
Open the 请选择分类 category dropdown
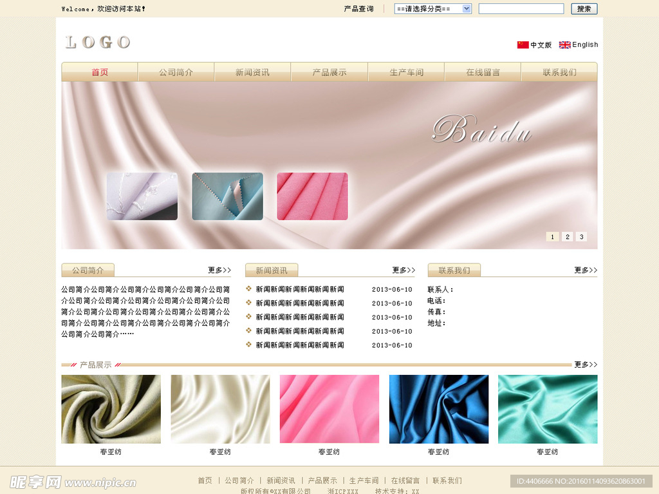pyautogui.click(x=433, y=9)
